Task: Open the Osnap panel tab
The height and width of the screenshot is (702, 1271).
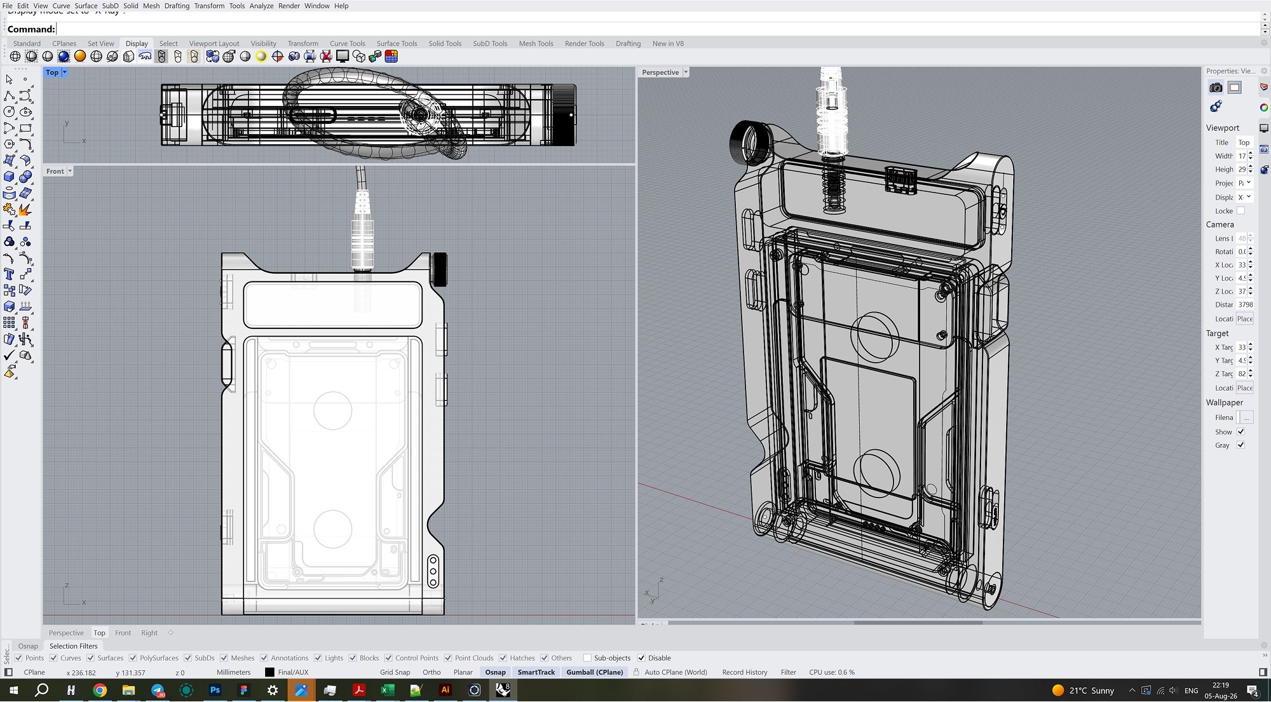Action: pos(28,646)
